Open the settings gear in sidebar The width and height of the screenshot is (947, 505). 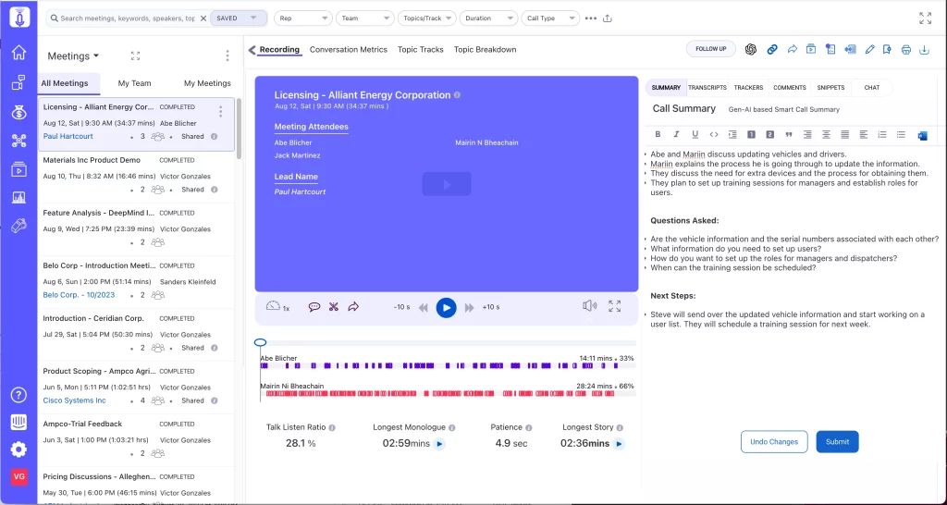click(18, 450)
